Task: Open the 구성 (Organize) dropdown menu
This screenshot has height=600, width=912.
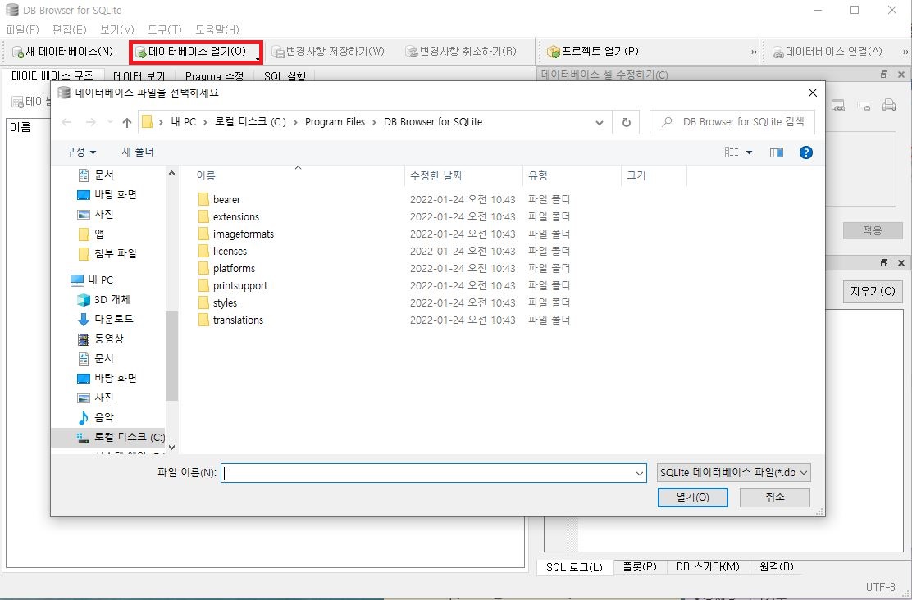Action: 81,152
